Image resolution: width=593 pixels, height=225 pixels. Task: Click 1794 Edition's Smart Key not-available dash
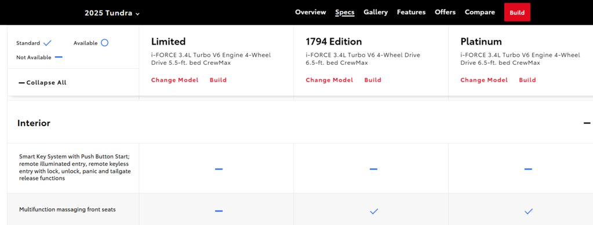[373, 169]
